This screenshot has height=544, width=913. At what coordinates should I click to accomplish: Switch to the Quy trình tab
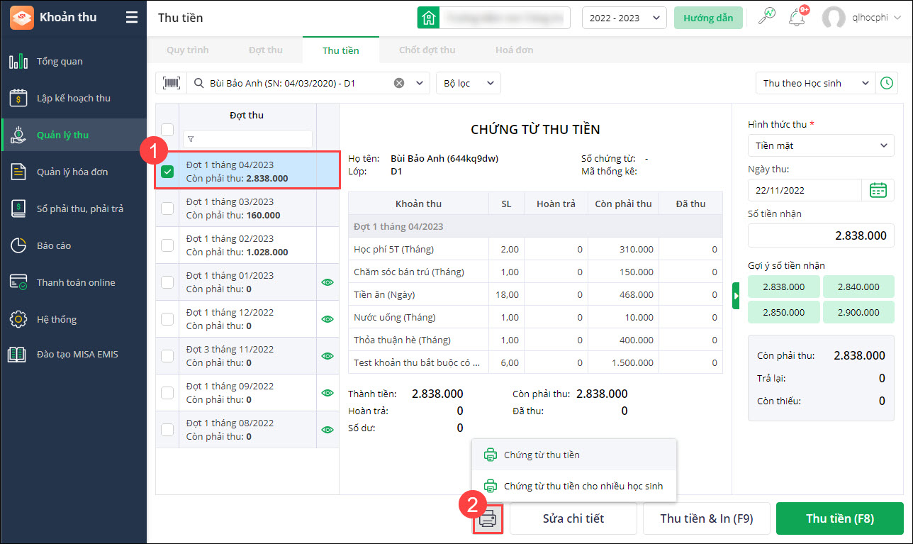188,50
